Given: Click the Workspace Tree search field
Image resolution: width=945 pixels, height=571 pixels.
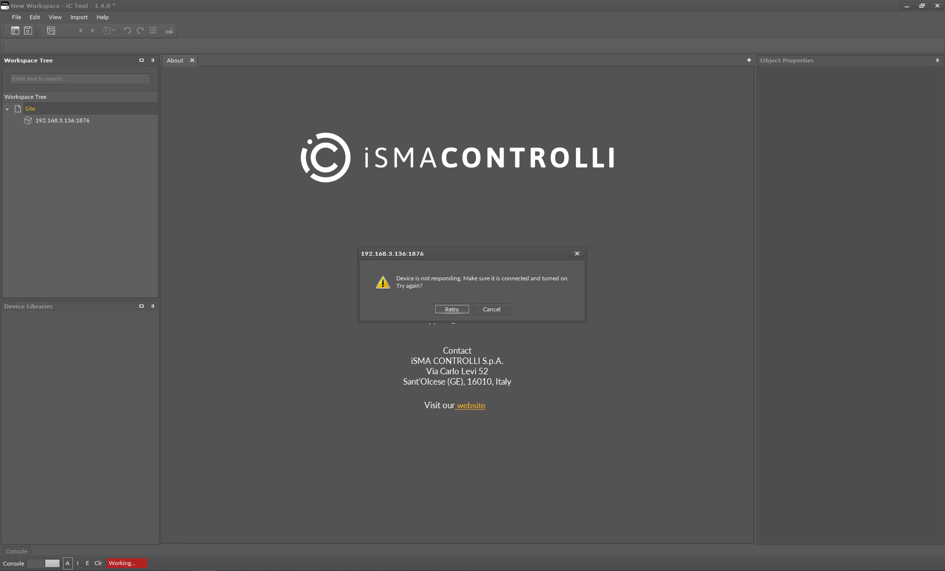Looking at the screenshot, I should click(x=80, y=79).
